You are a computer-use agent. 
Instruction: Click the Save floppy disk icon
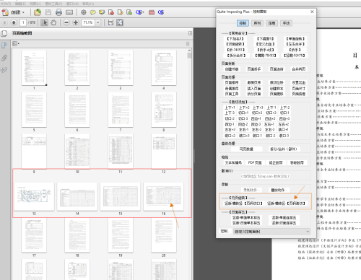click(48, 12)
